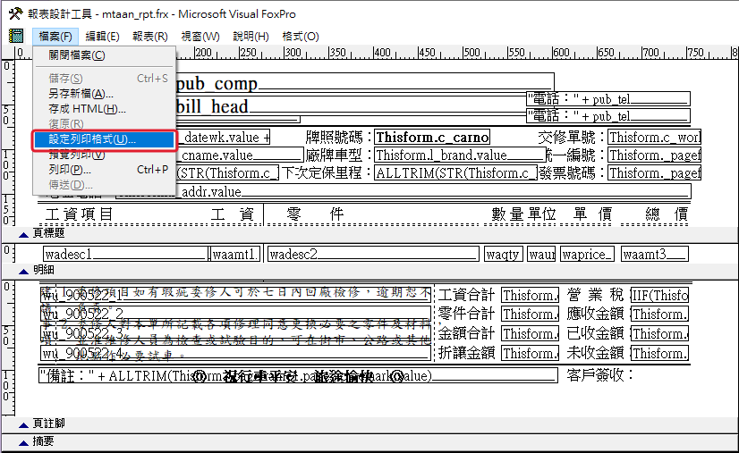Select the 零件合計 label
Screen dimensions: 739x453
[467, 314]
